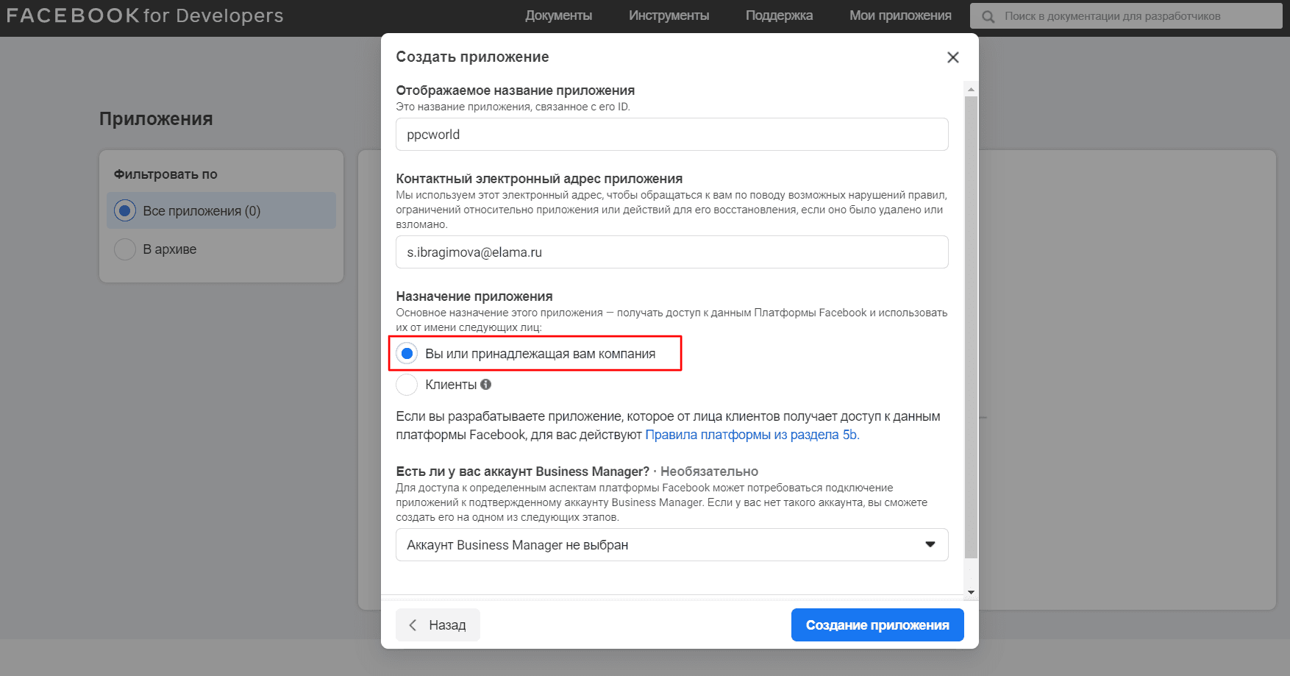Viewport: 1290px width, 676px height.
Task: Open the Инструменты menu
Action: click(669, 15)
